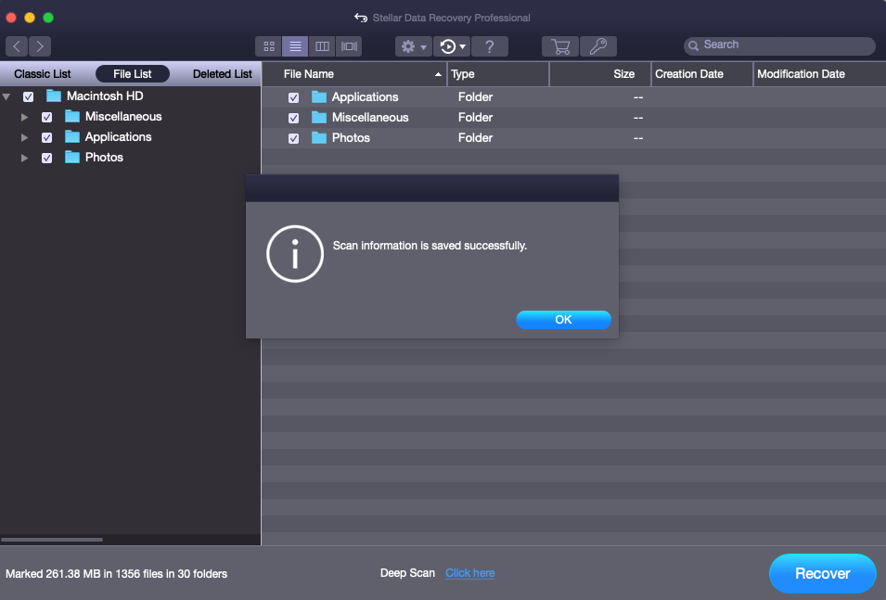Open the help question mark icon
This screenshot has height=600, width=886.
click(490, 46)
